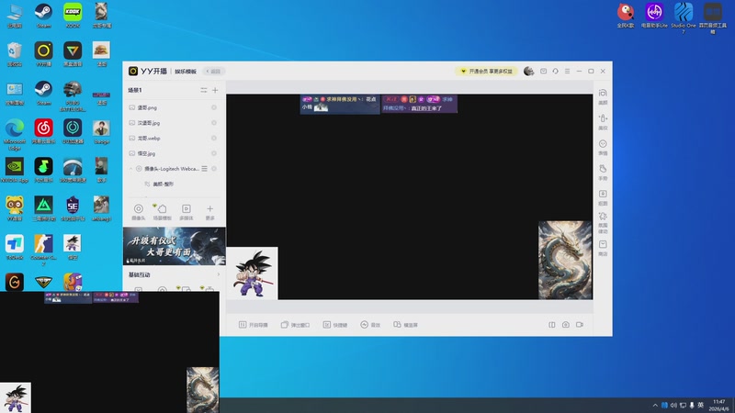The height and width of the screenshot is (413, 735).
Task: Open scene settings sliders icon beside 场景1
Action: (x=204, y=90)
